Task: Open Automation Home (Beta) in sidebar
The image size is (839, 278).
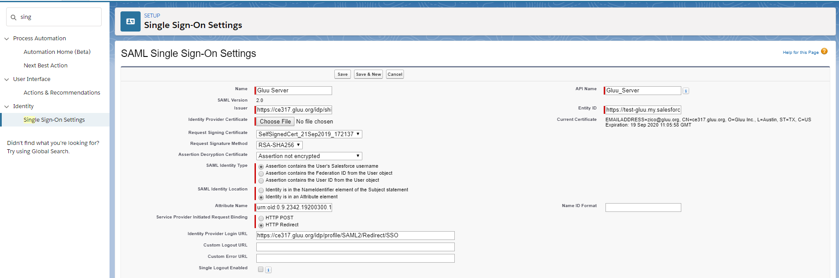Action: point(57,52)
